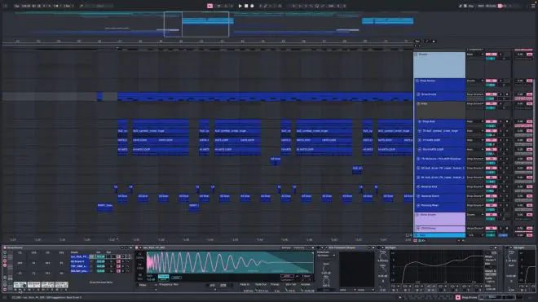Click Adapt. Q button in EQ Eight
Viewport: 538px width, 302px height.
490,274
